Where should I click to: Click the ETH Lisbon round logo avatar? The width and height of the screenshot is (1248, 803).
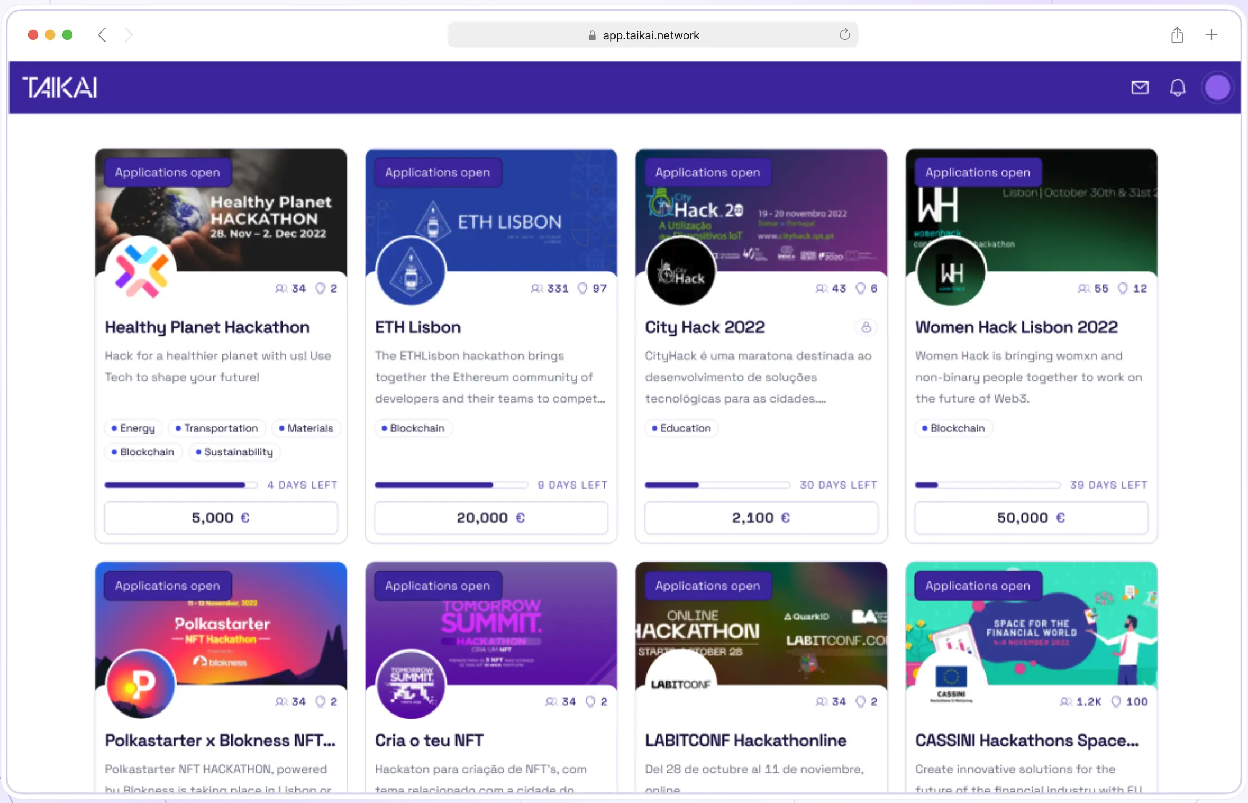tap(411, 271)
